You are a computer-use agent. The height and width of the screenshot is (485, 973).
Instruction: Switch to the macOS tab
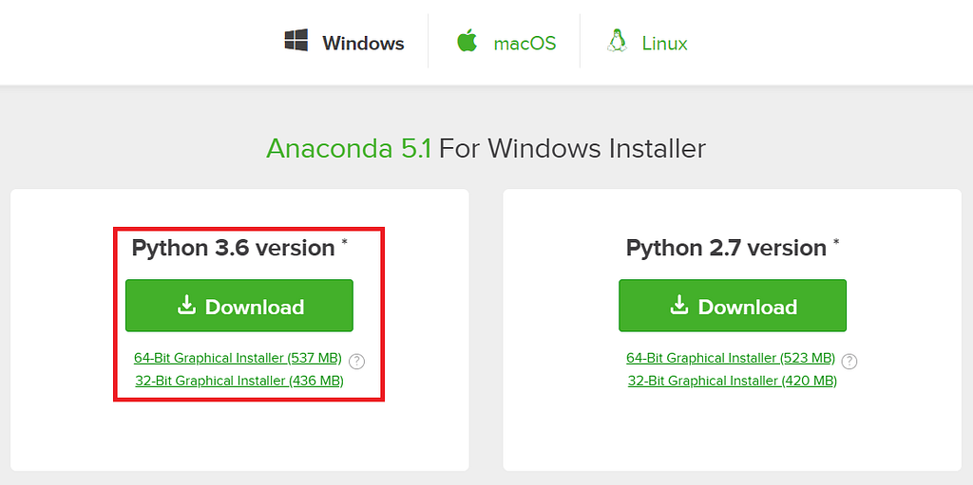[x=525, y=44]
